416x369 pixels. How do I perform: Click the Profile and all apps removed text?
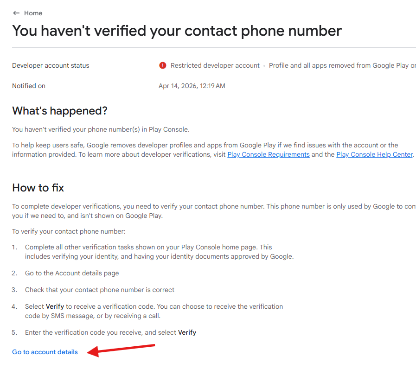(x=342, y=65)
